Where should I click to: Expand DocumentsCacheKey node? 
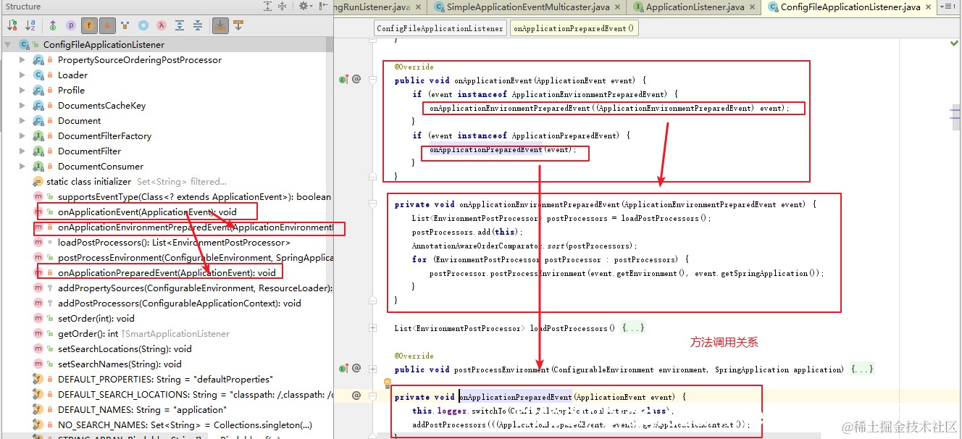tap(22, 106)
